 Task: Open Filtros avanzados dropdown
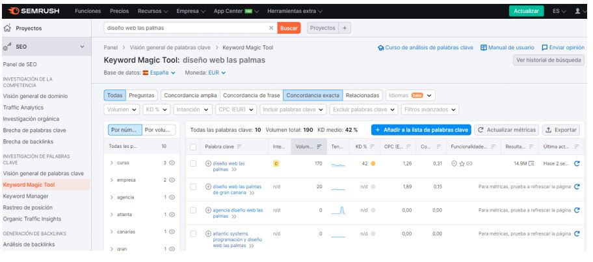click(430, 110)
